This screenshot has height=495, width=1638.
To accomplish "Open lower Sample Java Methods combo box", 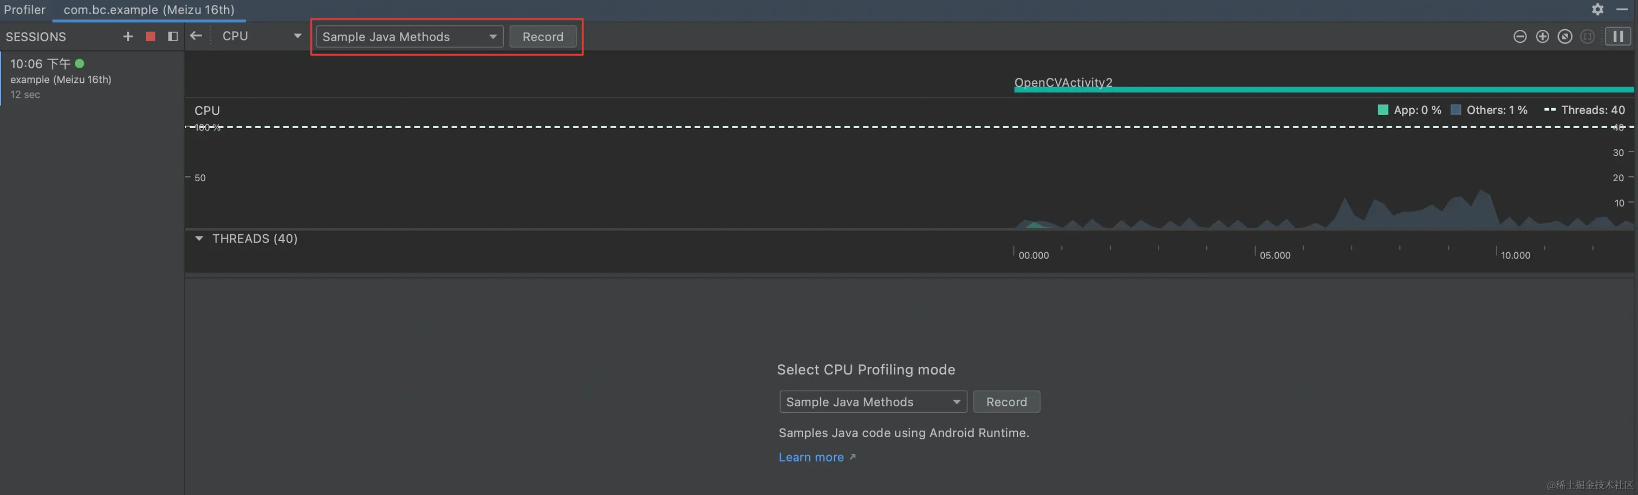I will 873,401.
